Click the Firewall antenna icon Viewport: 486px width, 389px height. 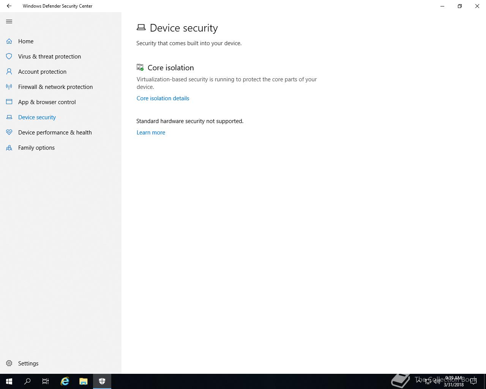point(9,87)
